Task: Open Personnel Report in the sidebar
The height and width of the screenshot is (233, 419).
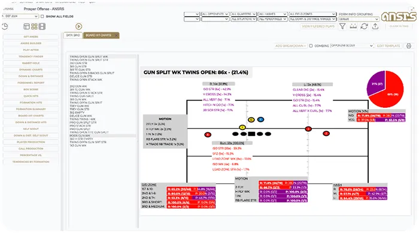Action: [31, 83]
